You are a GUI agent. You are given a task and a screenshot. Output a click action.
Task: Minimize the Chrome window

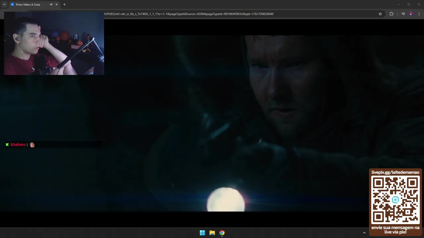(x=399, y=4)
